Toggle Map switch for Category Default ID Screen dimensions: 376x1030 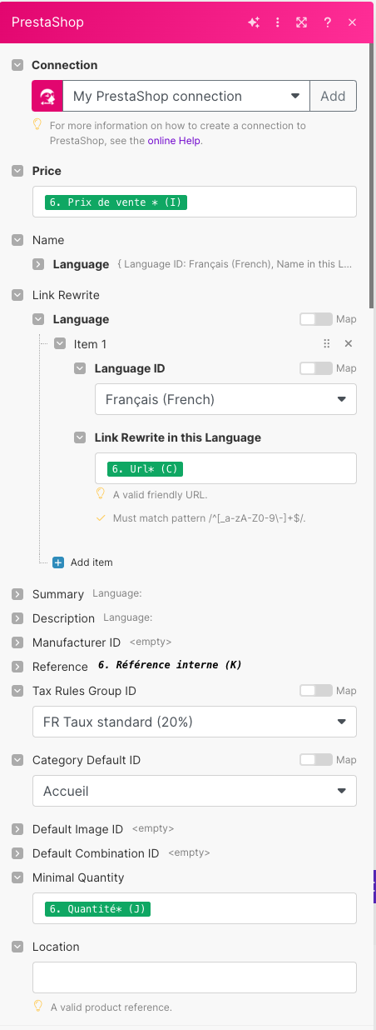click(315, 760)
